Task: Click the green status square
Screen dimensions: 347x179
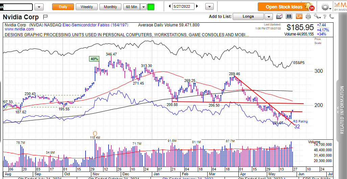Action: tap(151, 7)
